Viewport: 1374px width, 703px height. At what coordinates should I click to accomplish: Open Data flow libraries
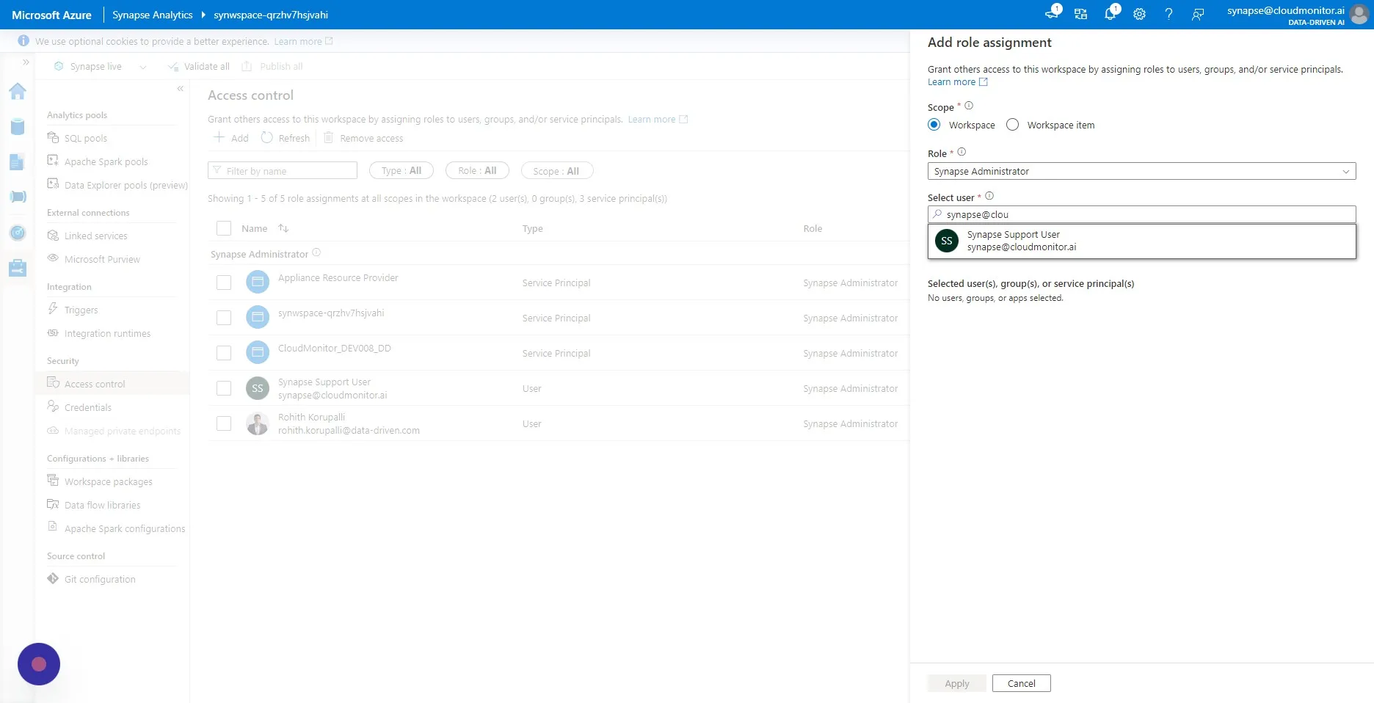(102, 505)
